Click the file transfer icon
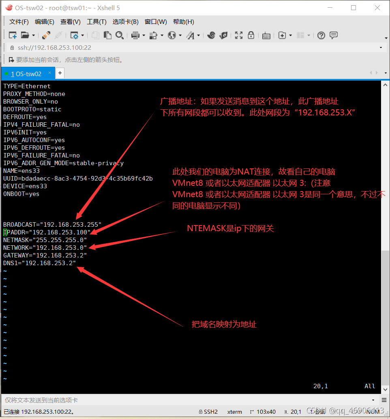 (153, 35)
